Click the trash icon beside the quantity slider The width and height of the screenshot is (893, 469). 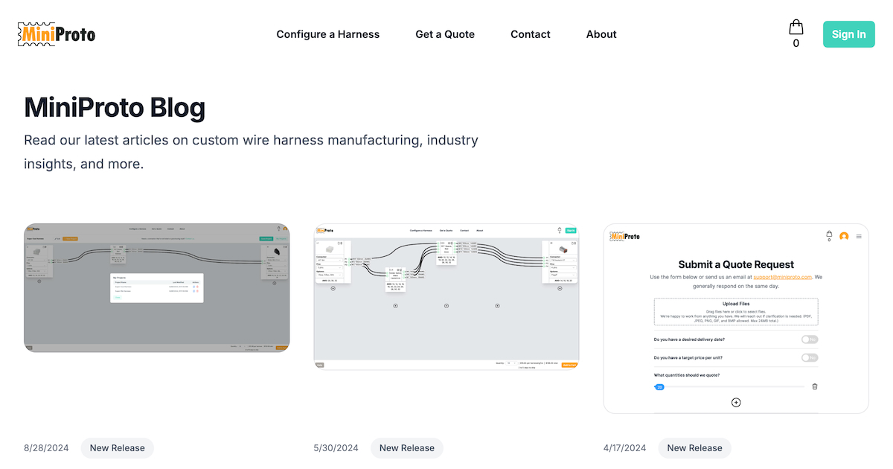click(x=815, y=386)
